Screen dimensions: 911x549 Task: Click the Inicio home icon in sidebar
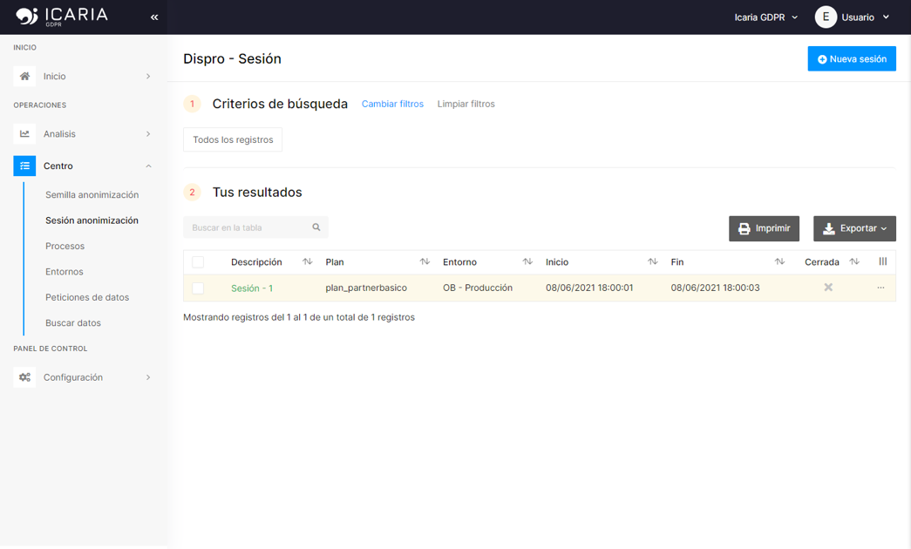tap(24, 76)
